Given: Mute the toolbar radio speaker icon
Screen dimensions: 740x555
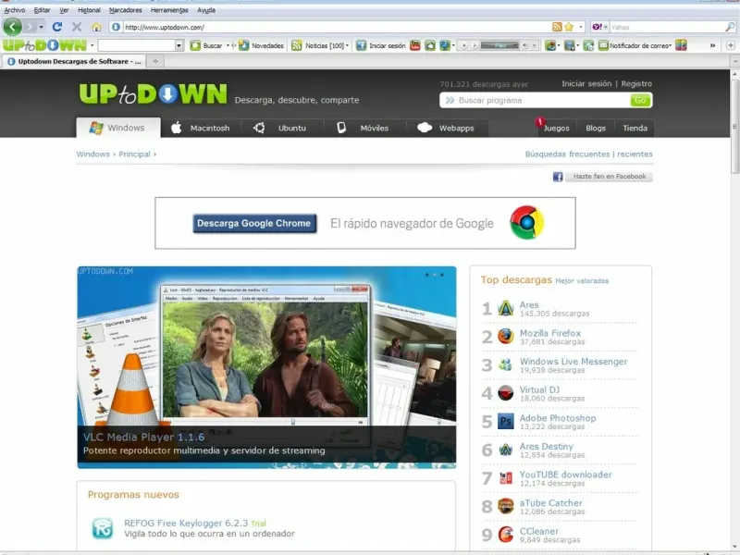Looking at the screenshot, I should 524,45.
